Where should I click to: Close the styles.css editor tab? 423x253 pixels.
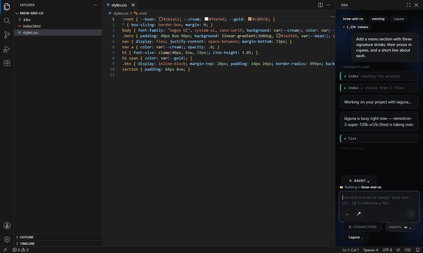coord(133,5)
